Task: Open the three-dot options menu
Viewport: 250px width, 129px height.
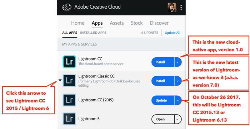Action: tap(181, 7)
